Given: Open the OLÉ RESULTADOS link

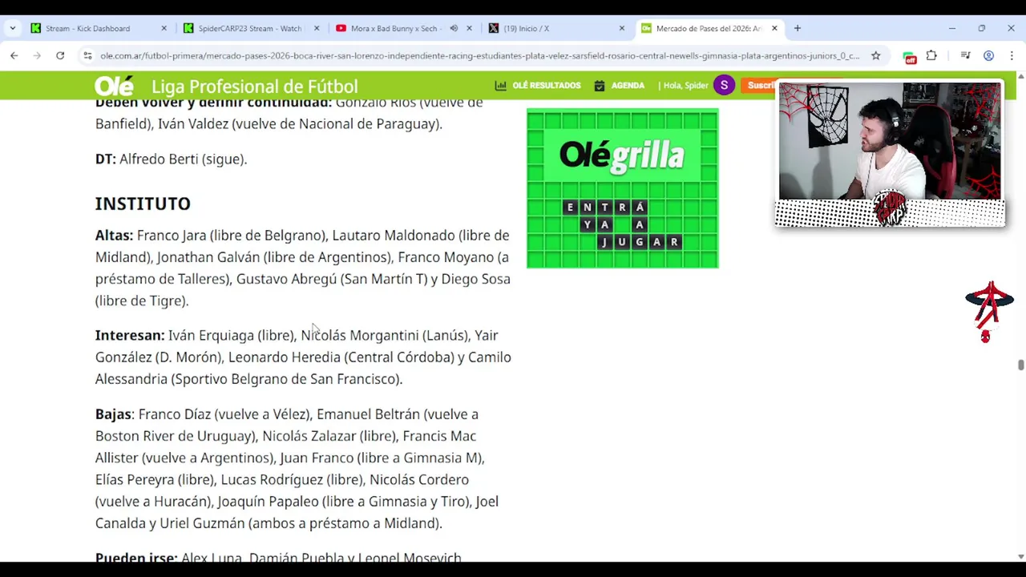Looking at the screenshot, I should coord(547,85).
